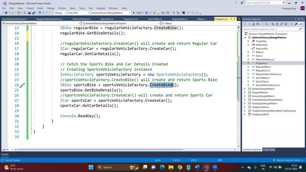Viewport: 306px width, 172px height.
Task: Open the Any CPU platform dropdown
Action: (79, 13)
